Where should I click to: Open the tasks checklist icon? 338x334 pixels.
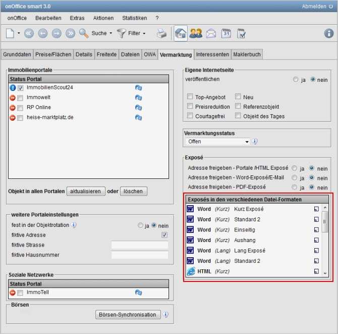[x=241, y=33]
